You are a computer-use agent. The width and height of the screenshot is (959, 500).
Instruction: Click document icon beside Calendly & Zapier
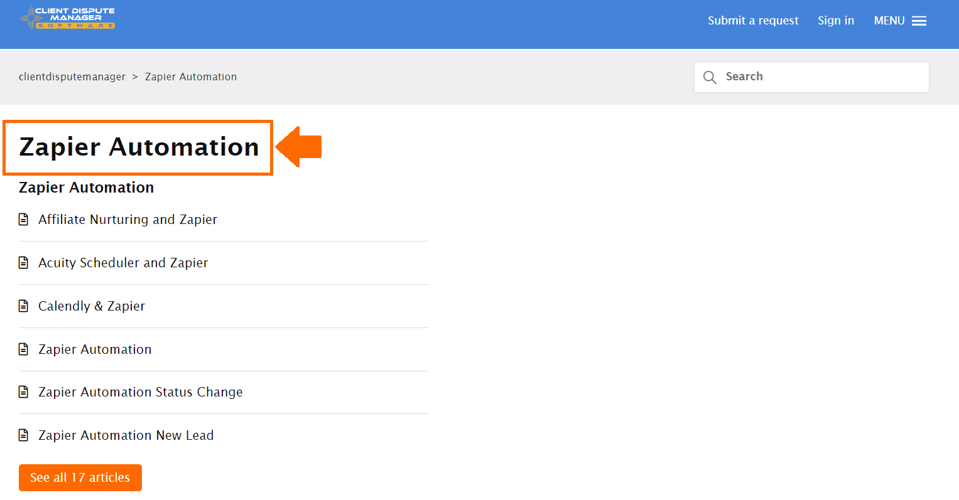[24, 306]
